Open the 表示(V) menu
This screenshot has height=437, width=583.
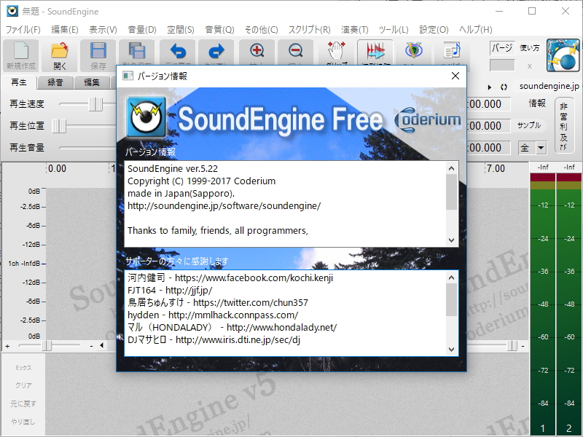coord(103,30)
